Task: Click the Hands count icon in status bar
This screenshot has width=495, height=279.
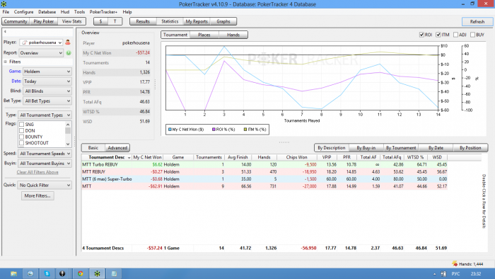Action: pyautogui.click(x=455, y=263)
